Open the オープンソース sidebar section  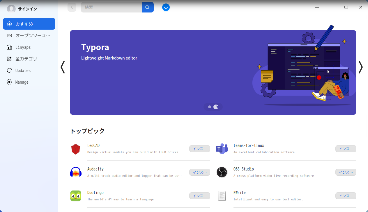29,35
